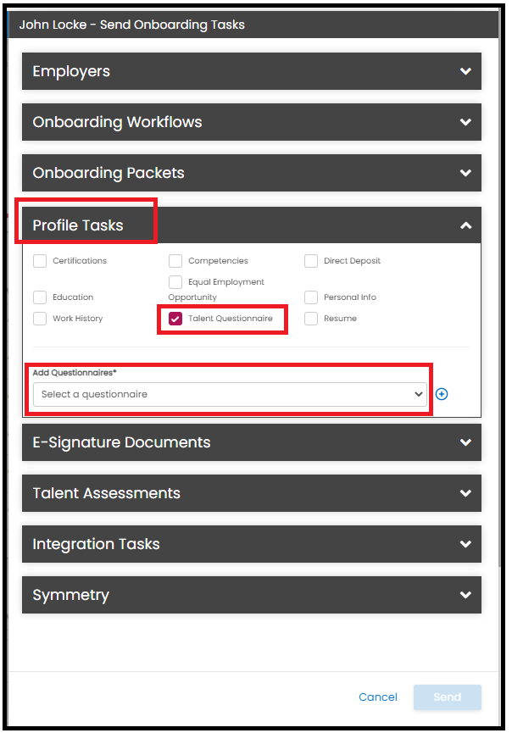Select the Resume checkbox

pyautogui.click(x=311, y=319)
